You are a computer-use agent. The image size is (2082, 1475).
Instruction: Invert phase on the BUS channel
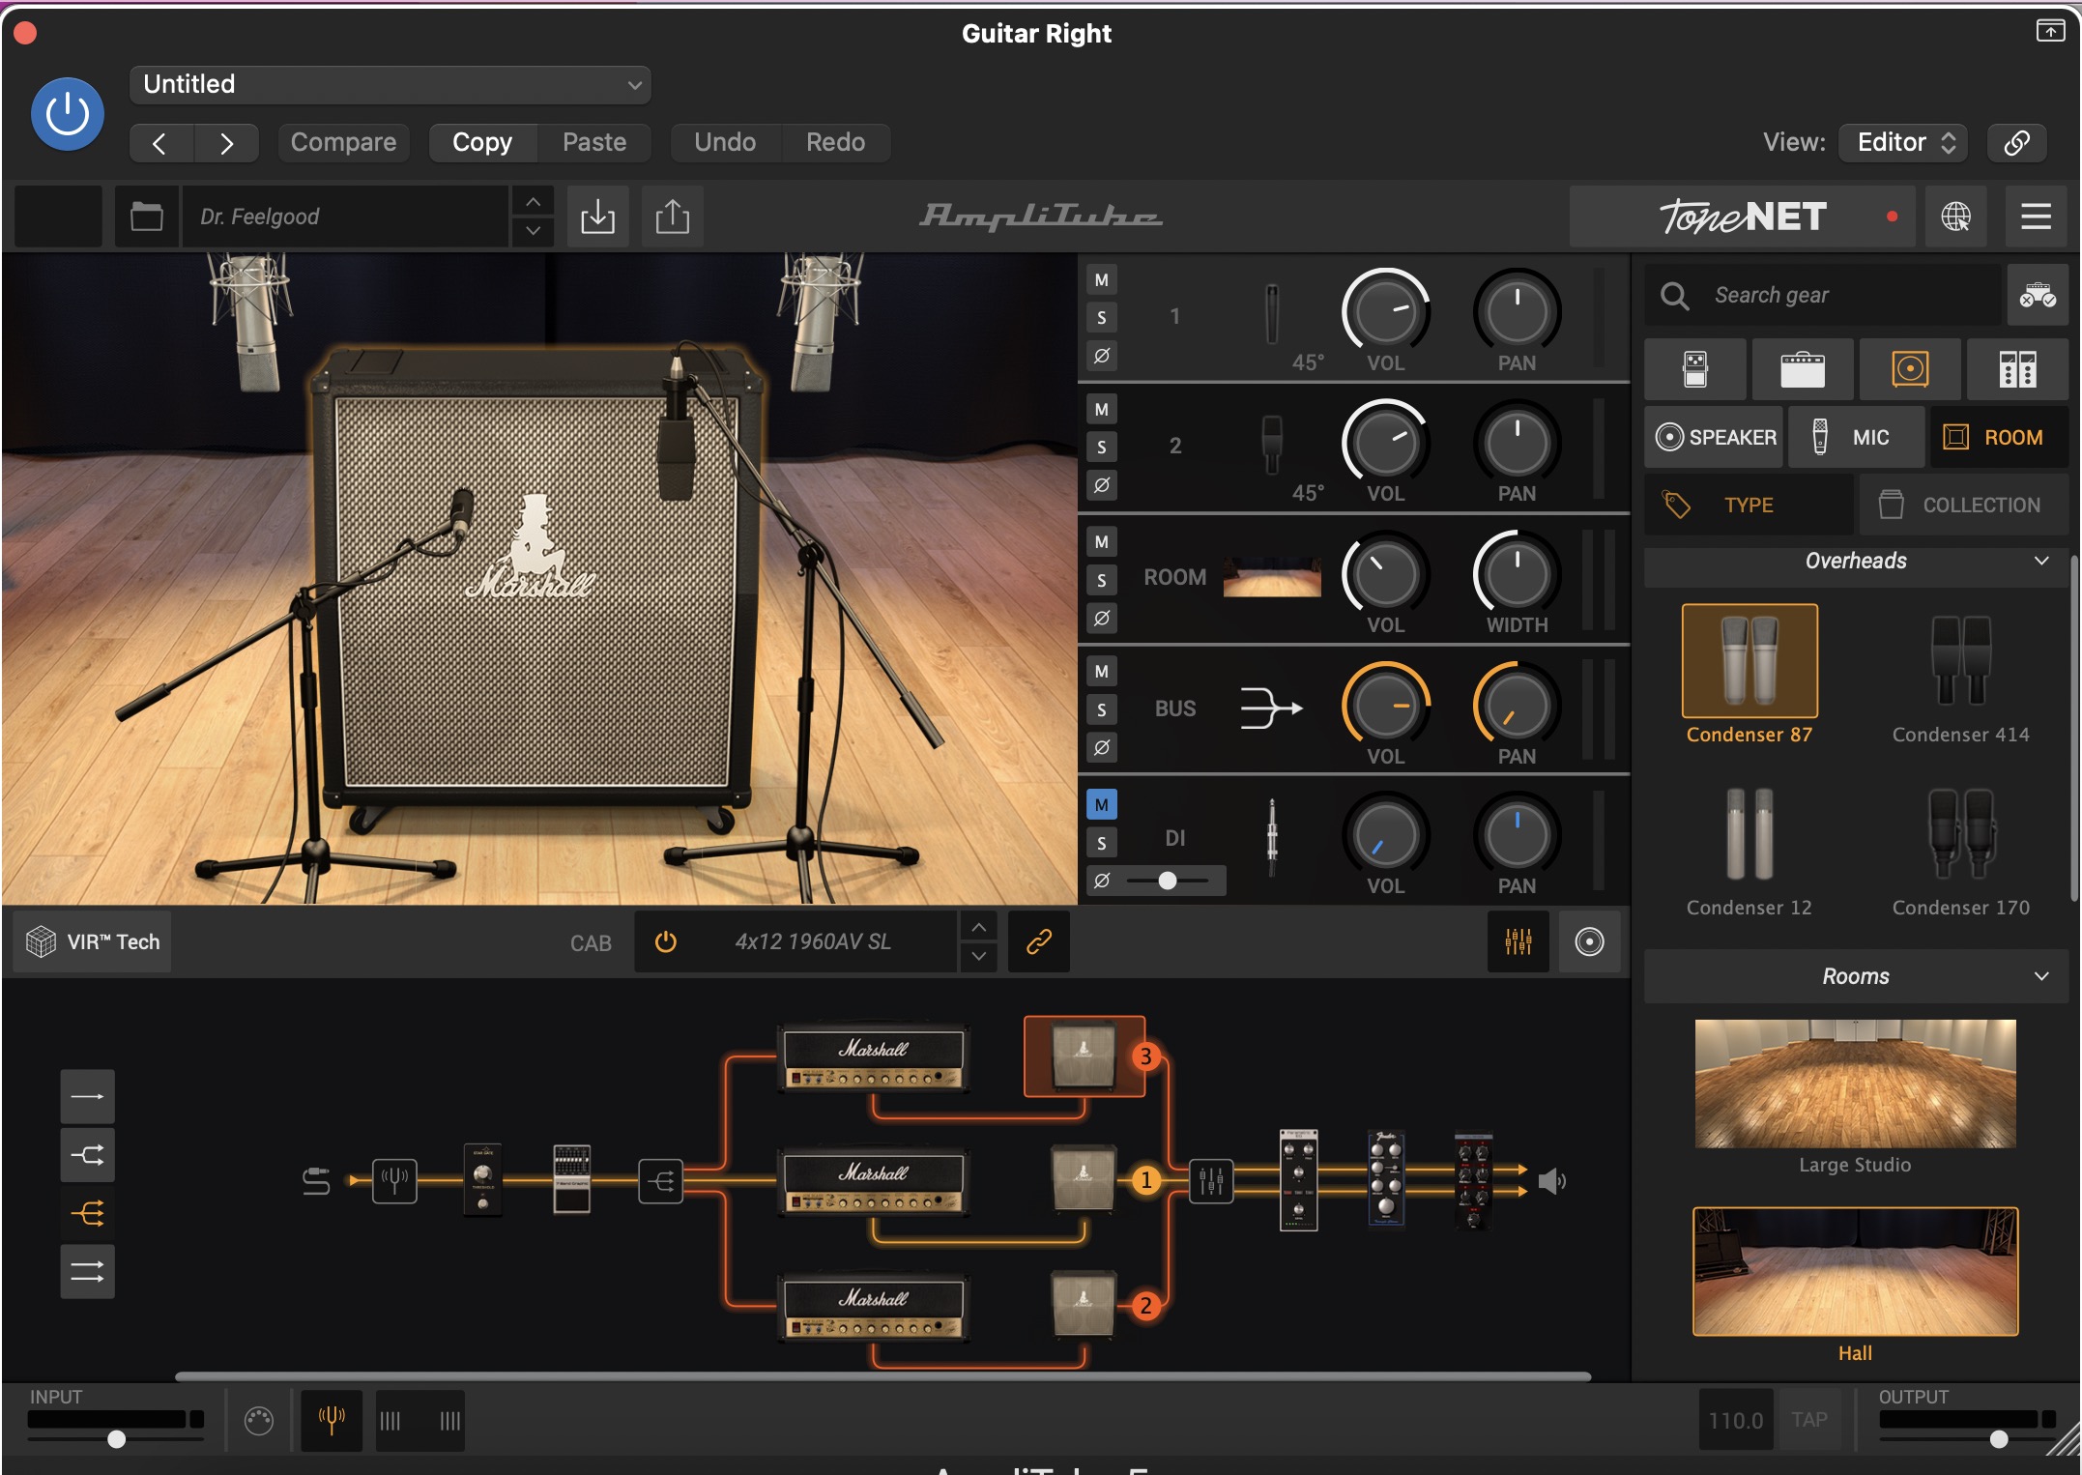click(1101, 747)
